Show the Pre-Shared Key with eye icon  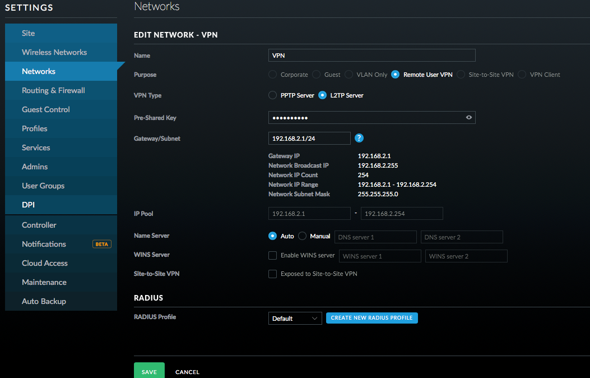click(x=469, y=118)
